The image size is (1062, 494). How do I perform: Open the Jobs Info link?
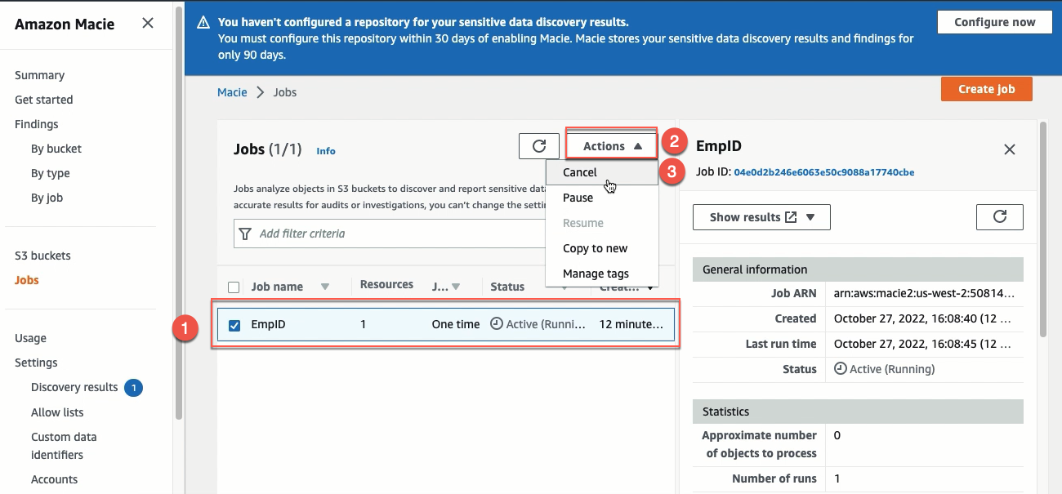tap(326, 151)
